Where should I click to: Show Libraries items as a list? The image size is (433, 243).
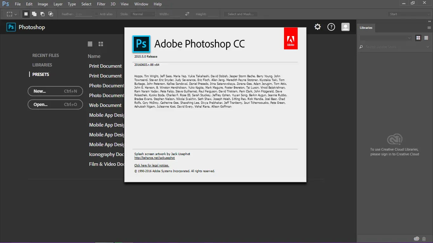click(x=426, y=38)
